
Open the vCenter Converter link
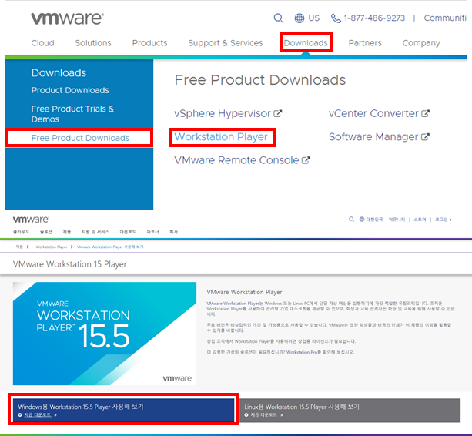click(x=373, y=113)
